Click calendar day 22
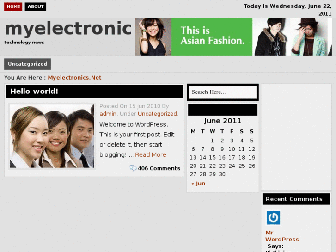The height and width of the screenshot is (252, 336). pyautogui.click(x=212, y=166)
